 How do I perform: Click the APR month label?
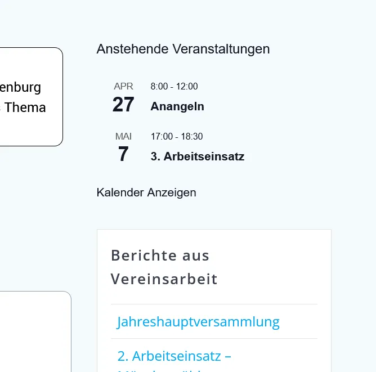point(123,86)
